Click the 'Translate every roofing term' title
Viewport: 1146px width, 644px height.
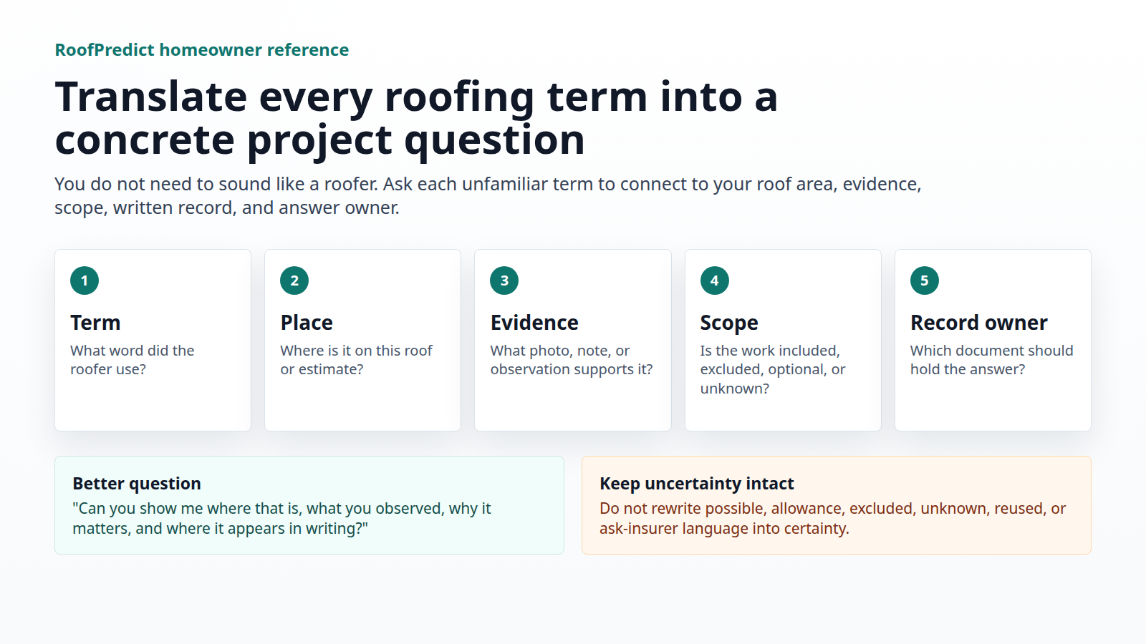point(416,118)
